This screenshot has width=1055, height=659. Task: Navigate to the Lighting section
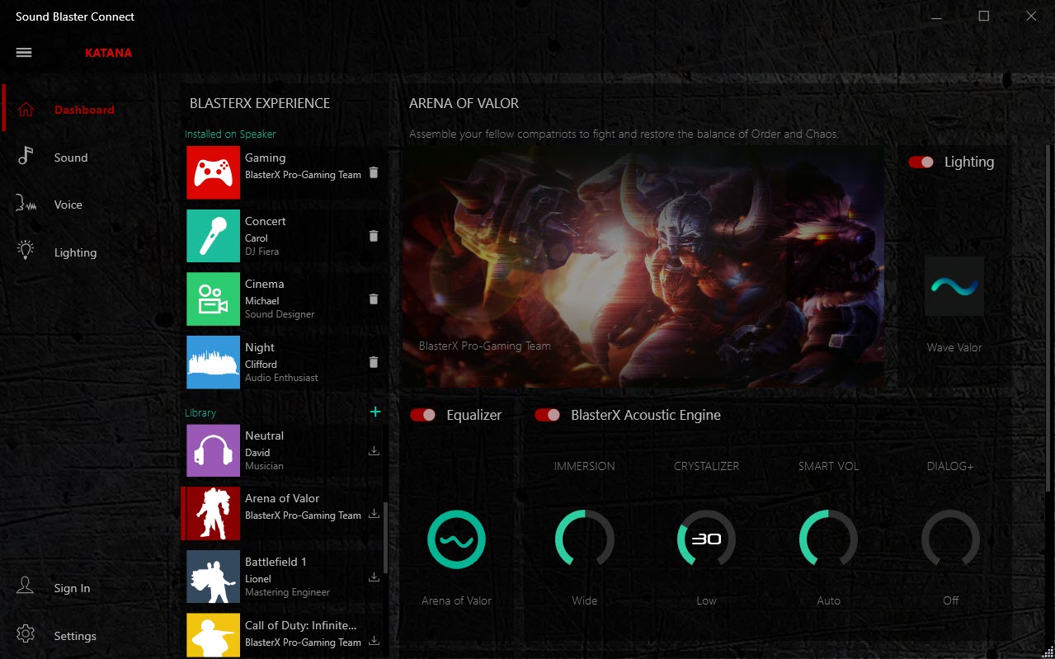76,252
